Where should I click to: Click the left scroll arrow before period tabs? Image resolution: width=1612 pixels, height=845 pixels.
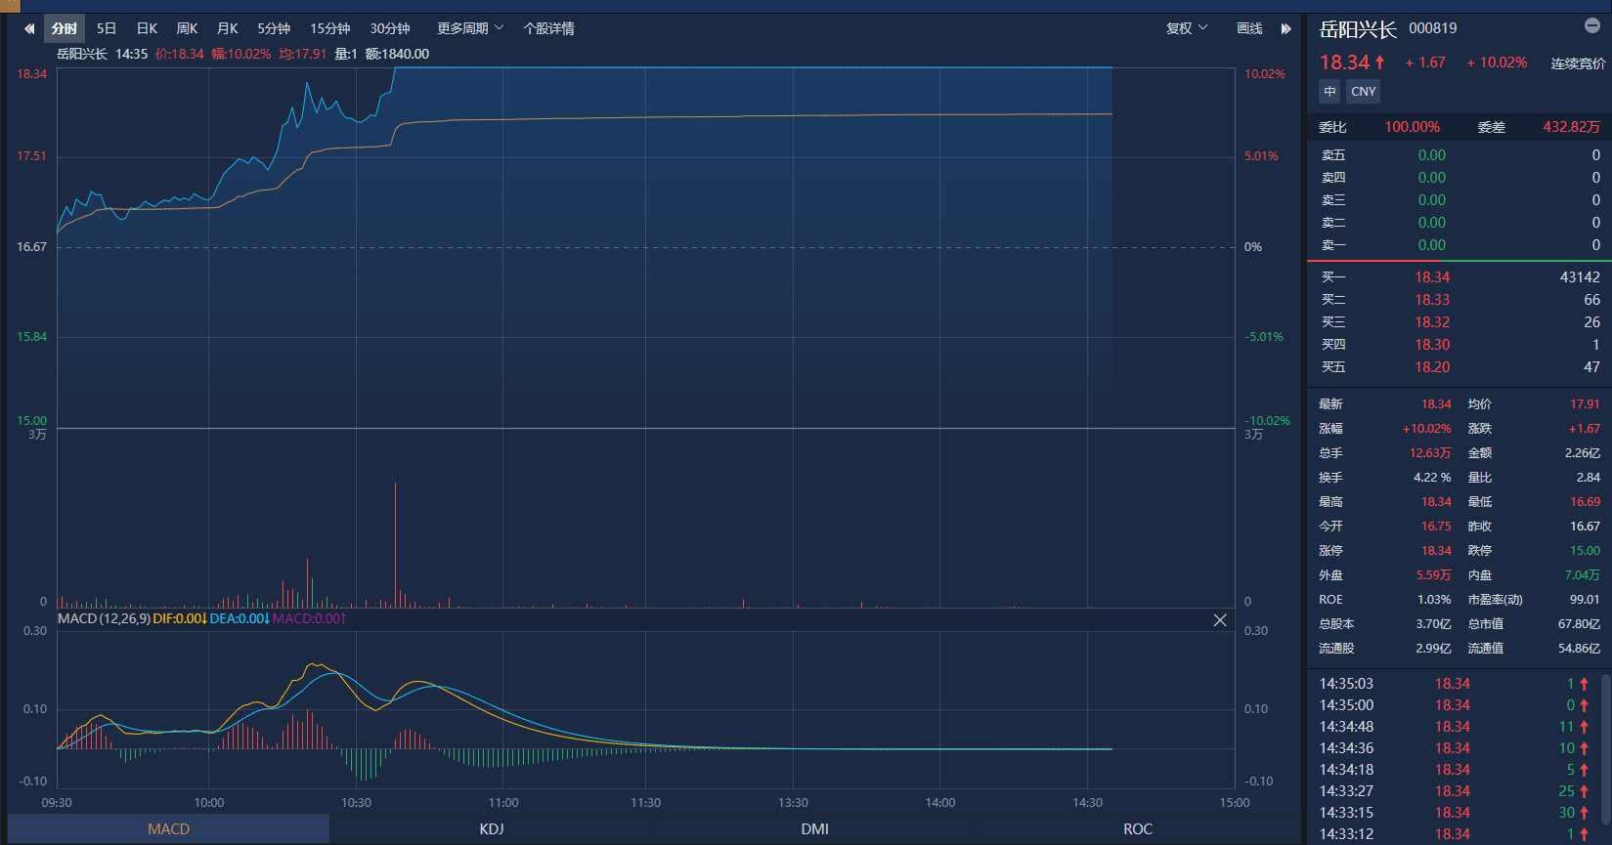(29, 29)
